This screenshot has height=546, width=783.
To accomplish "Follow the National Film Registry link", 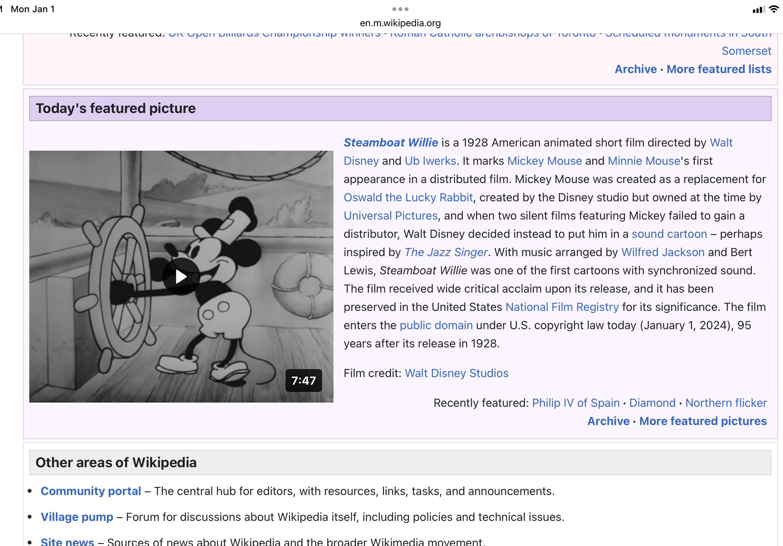I will pyautogui.click(x=562, y=307).
